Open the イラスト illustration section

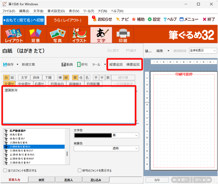pyautogui.click(x=79, y=35)
